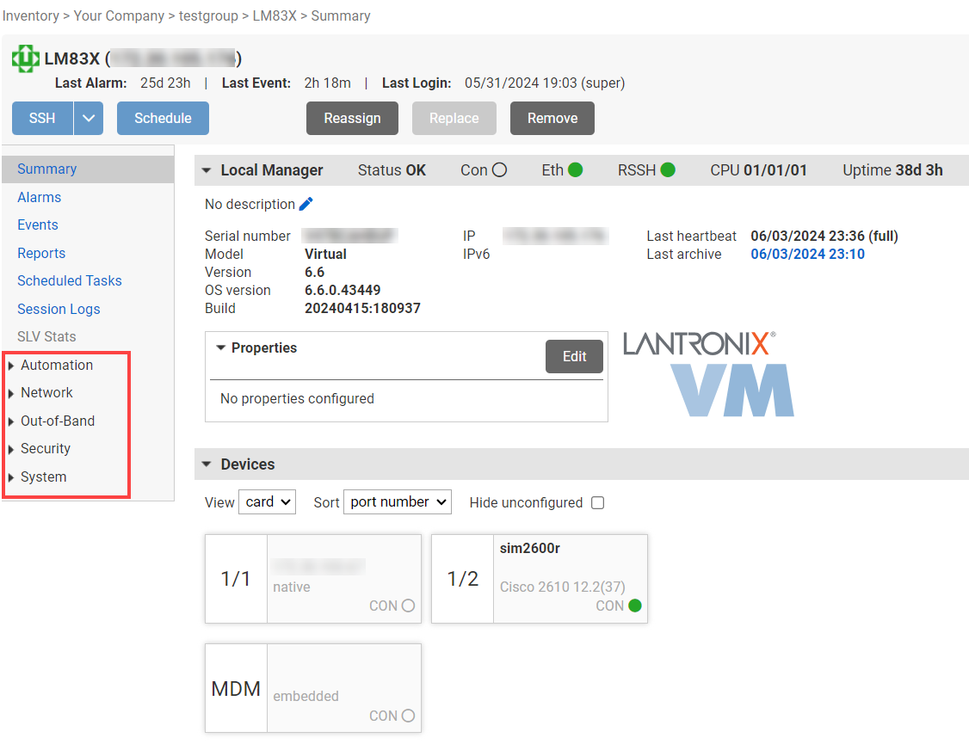This screenshot has height=744, width=969.
Task: Open the sim2600r port 1/2 card
Action: (540, 579)
